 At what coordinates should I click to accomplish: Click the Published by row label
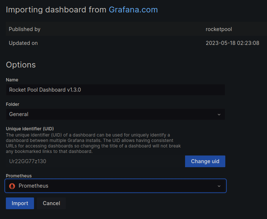coord(25,29)
